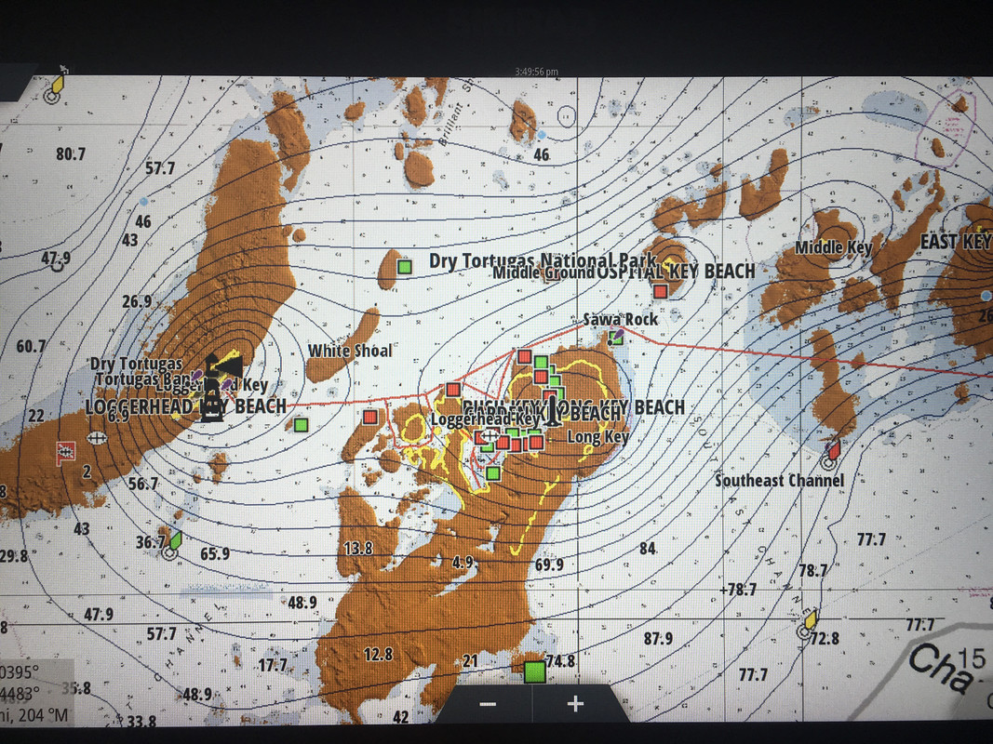The image size is (993, 744).
Task: Tap the anchorage circle icon on Garden Key
Action: click(x=490, y=435)
